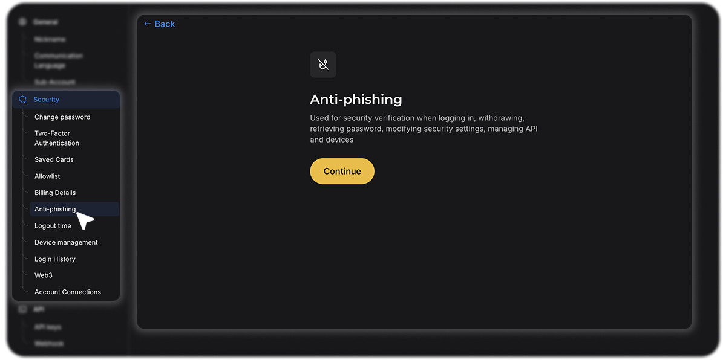Select the Webhook sidebar item
The width and height of the screenshot is (723, 360).
49,344
